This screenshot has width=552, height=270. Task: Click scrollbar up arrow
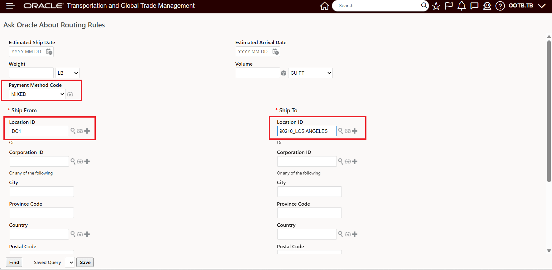(x=549, y=37)
